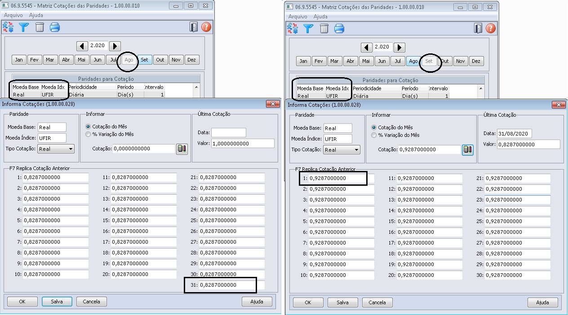Print from the right window's printer icon

tap(339, 29)
